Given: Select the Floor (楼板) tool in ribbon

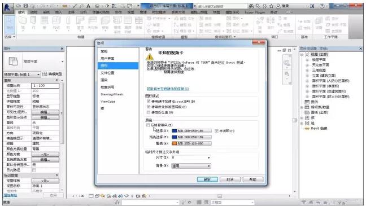Looking at the screenshot, I should point(105,23).
